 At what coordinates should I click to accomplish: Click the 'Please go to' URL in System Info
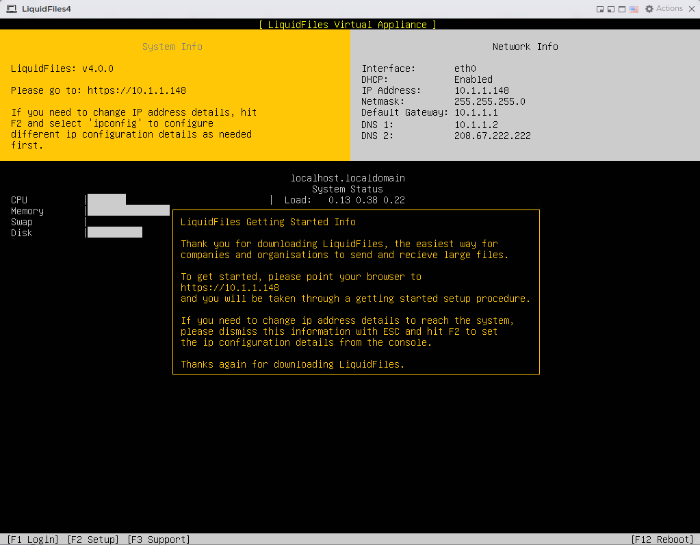(x=137, y=90)
